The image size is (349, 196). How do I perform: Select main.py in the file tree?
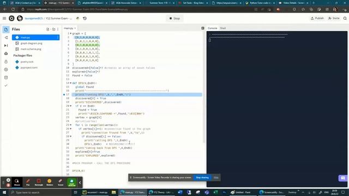coord(35,38)
